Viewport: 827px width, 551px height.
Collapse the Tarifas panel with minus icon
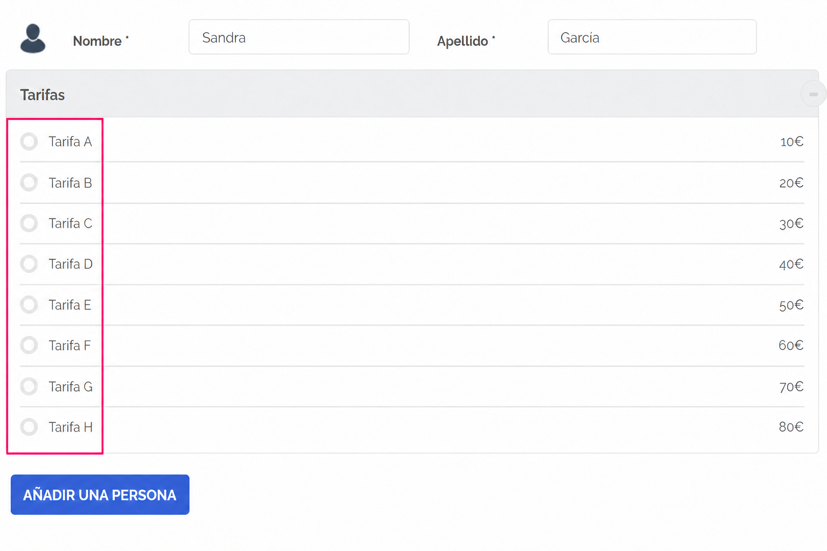click(813, 94)
